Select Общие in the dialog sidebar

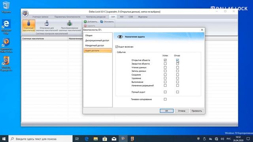[x=98, y=35]
